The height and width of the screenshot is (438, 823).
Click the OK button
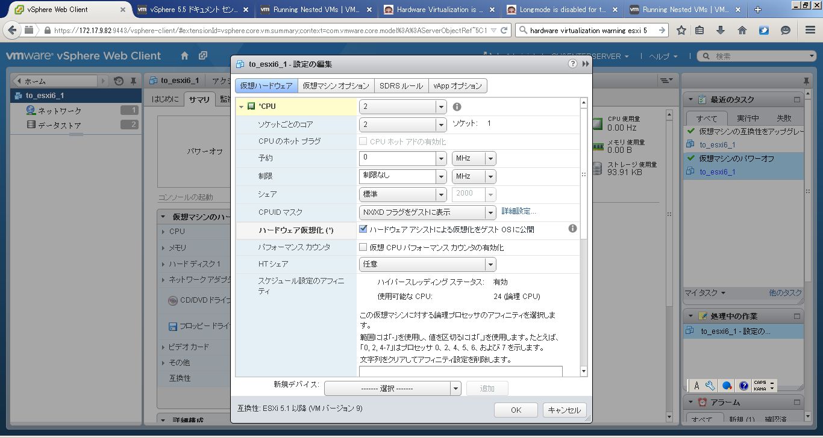[x=516, y=410]
